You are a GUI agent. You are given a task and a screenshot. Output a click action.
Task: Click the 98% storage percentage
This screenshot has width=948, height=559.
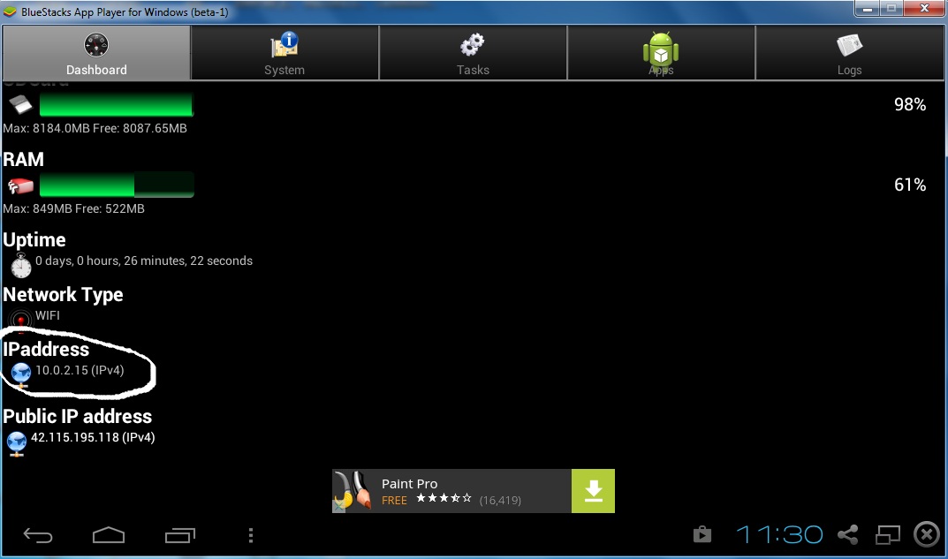(910, 104)
